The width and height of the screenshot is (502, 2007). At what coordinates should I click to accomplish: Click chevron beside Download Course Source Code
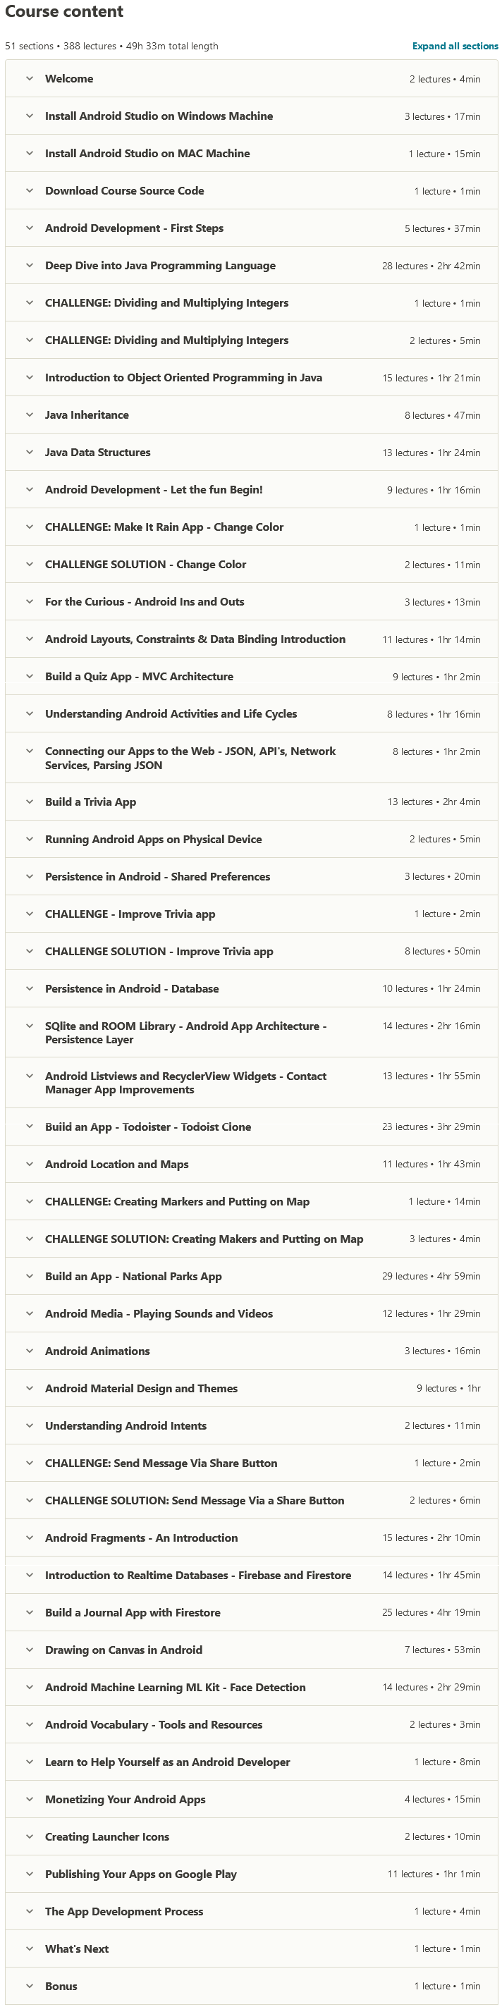click(x=30, y=191)
